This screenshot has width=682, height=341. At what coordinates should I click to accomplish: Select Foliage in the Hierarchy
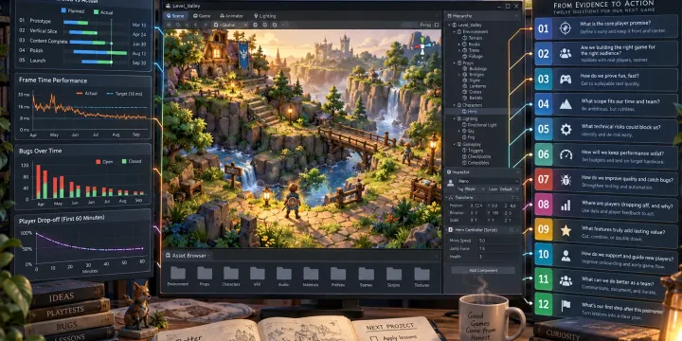pos(476,56)
